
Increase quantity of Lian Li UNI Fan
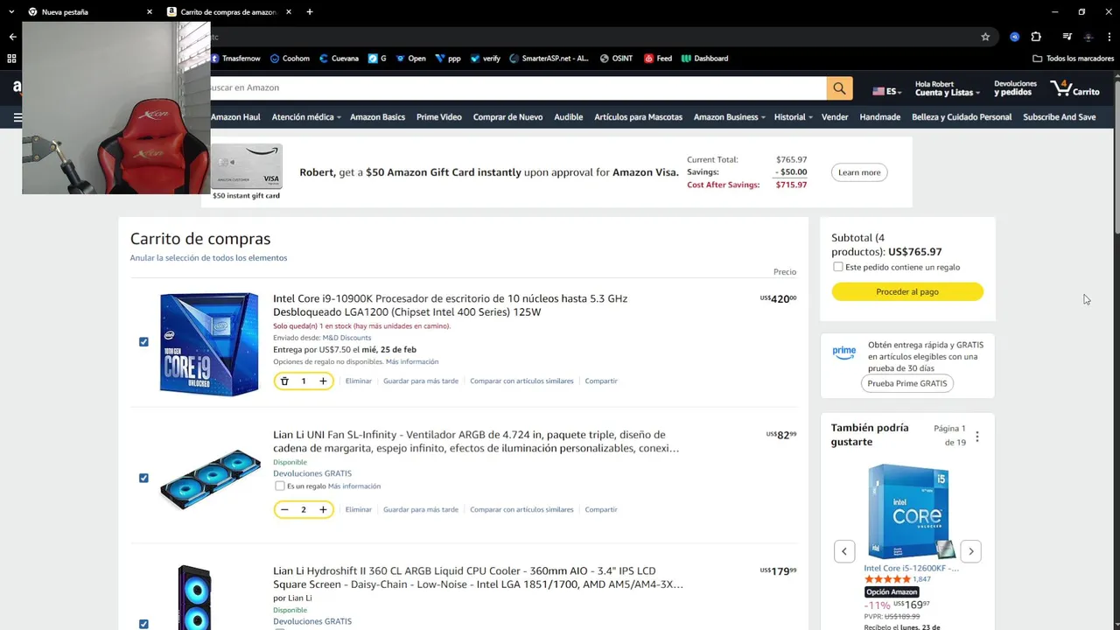[323, 510]
